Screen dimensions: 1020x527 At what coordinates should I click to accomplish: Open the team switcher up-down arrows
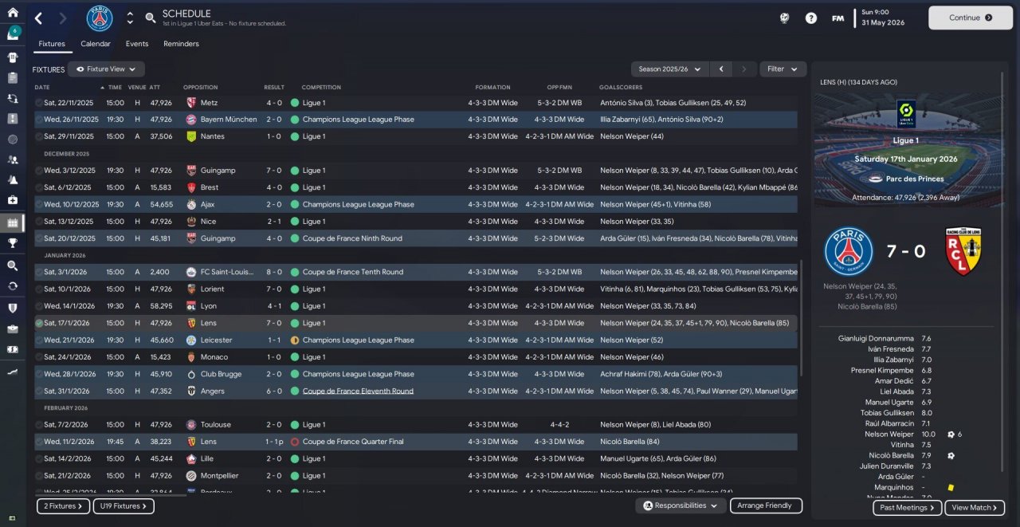pyautogui.click(x=130, y=18)
